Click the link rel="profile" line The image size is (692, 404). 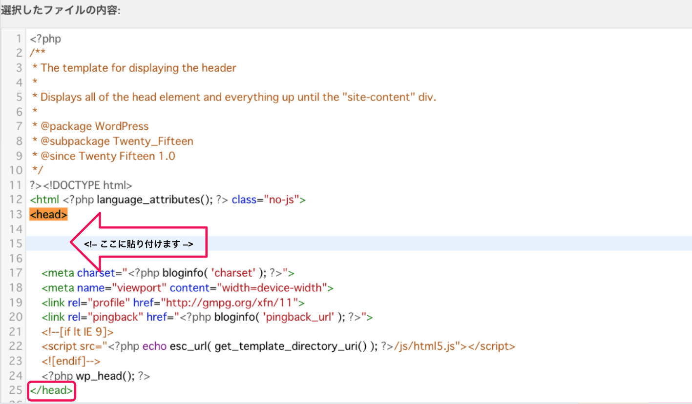(173, 303)
